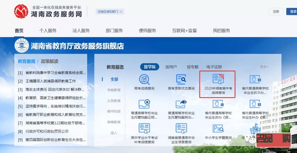
Task: Expand the 切换区域和部门 dropdown
Action: point(110,12)
